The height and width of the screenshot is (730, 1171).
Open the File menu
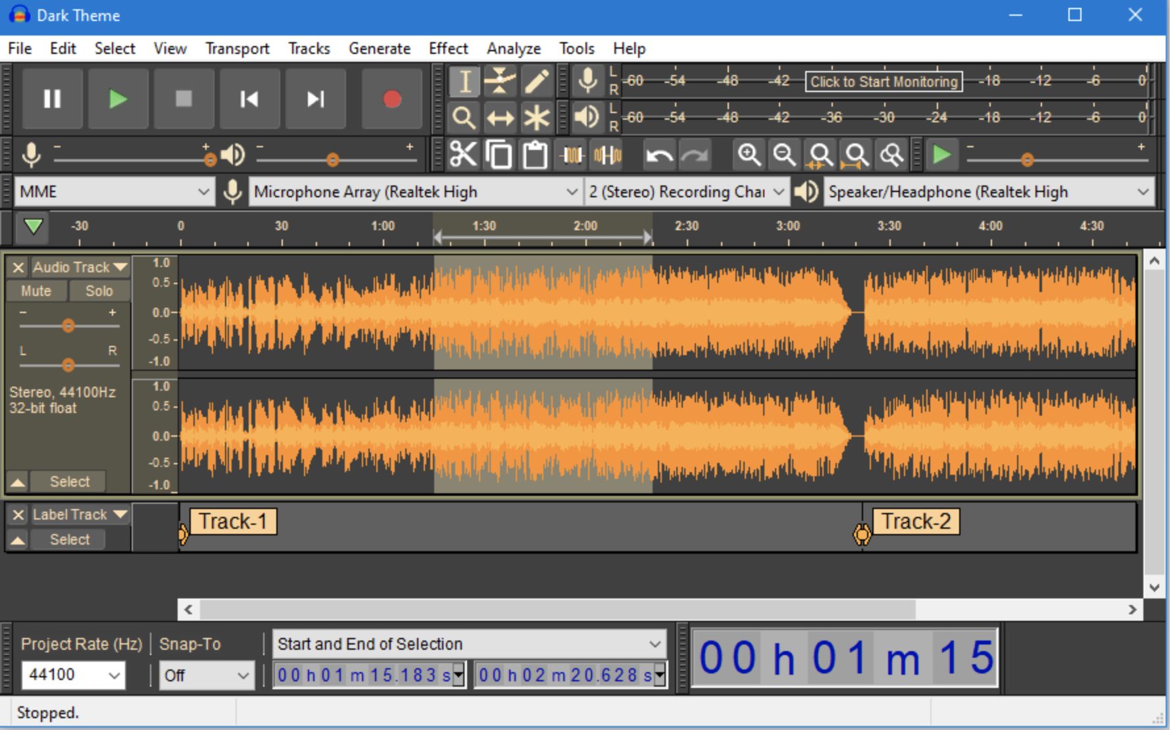20,49
